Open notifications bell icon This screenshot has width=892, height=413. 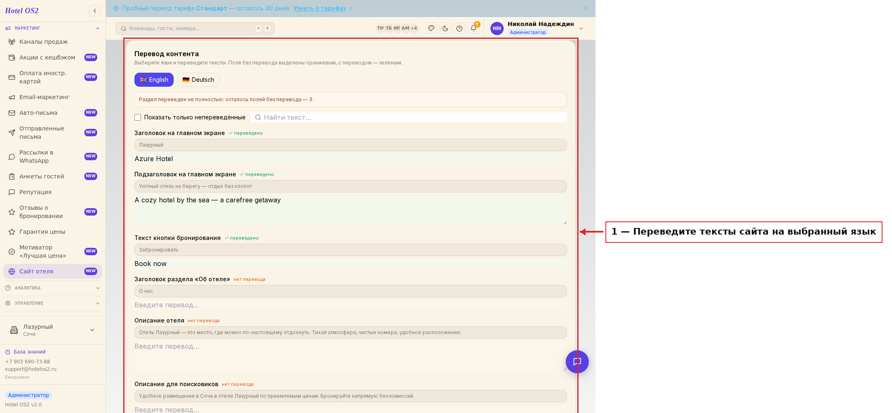click(x=474, y=28)
